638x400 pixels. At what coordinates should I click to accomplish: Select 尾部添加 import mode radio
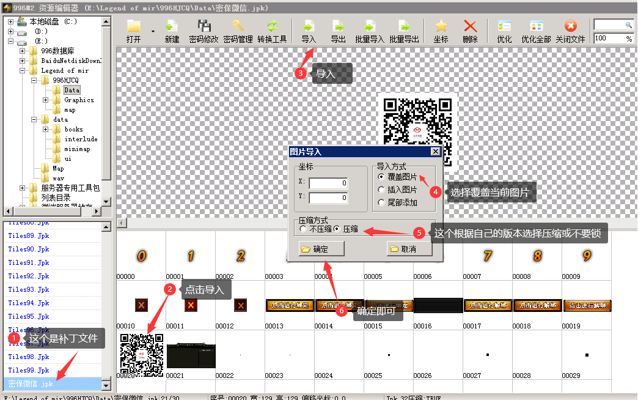click(381, 202)
